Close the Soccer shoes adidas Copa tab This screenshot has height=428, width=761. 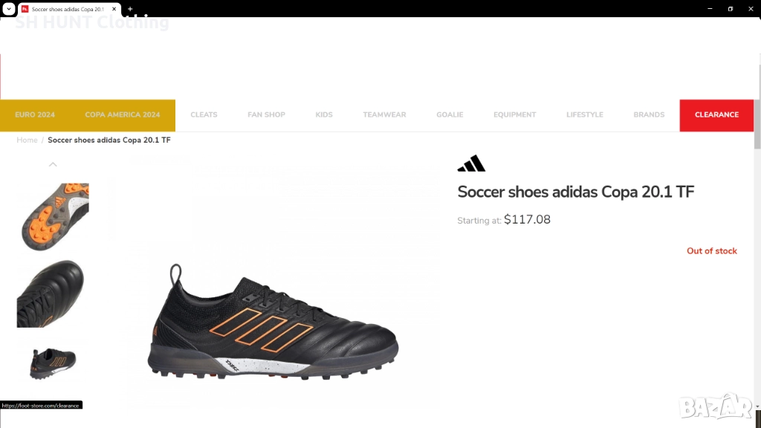point(114,9)
